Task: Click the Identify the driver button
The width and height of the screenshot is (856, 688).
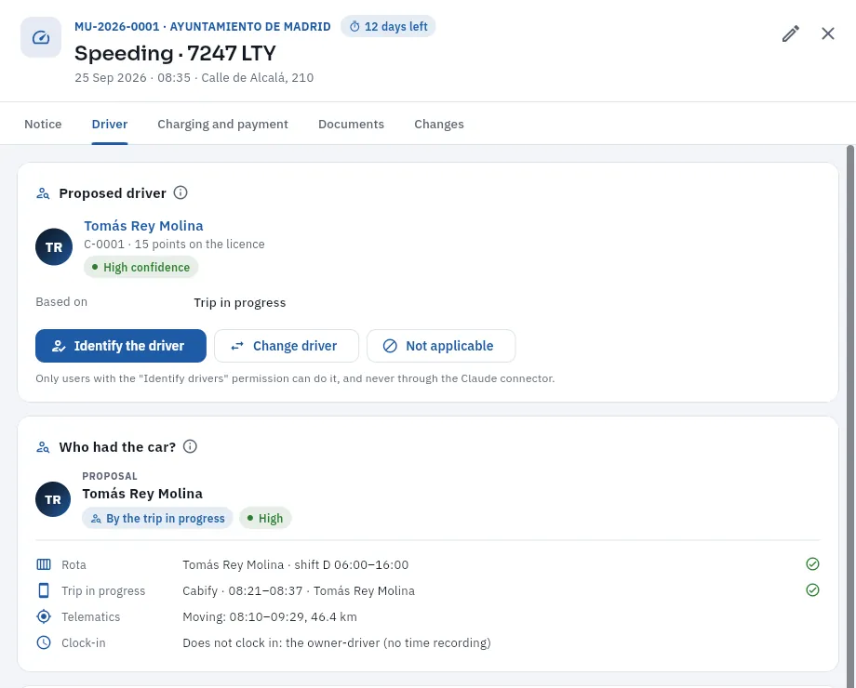Action: tap(121, 346)
